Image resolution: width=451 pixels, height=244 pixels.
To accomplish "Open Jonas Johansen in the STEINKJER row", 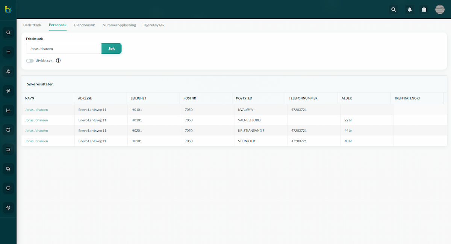I will tap(36, 141).
